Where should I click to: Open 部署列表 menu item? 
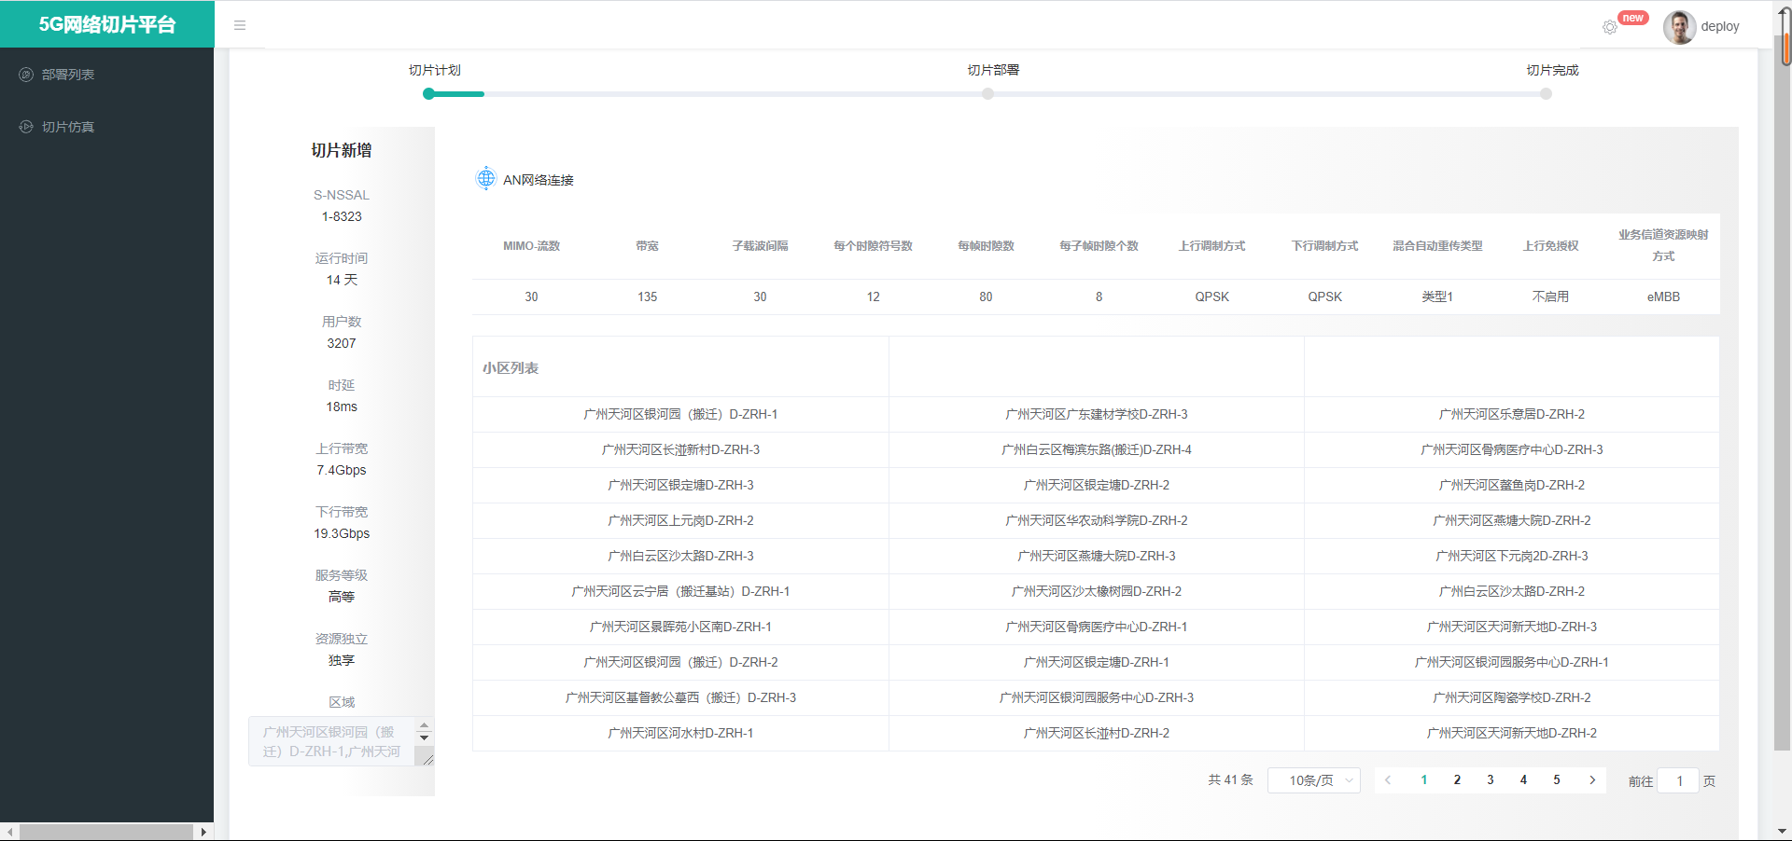[x=106, y=75]
